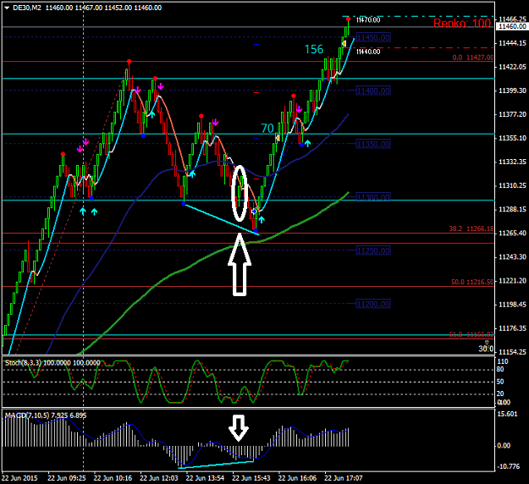
Task: Click the 22 Jun 15:43 time label
Action: click(x=251, y=478)
